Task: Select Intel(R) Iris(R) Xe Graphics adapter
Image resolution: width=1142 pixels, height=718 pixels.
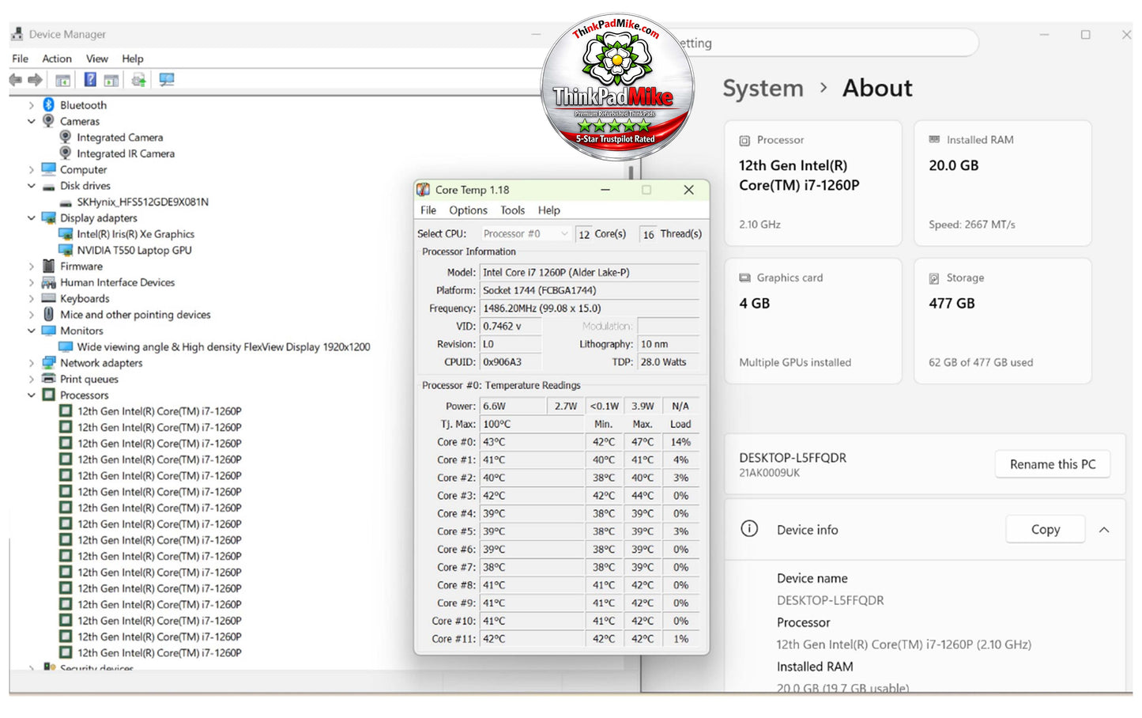Action: click(135, 234)
